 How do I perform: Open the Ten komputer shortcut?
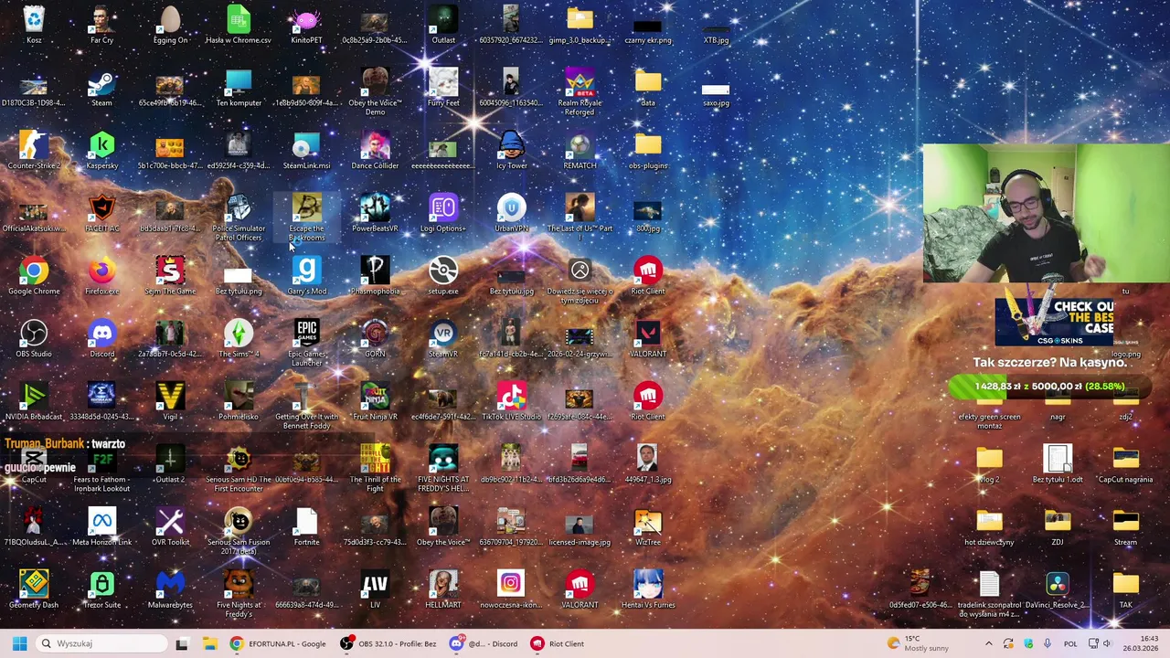(239, 88)
